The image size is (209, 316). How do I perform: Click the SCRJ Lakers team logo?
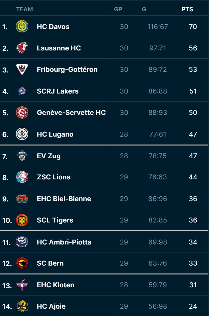click(22, 91)
